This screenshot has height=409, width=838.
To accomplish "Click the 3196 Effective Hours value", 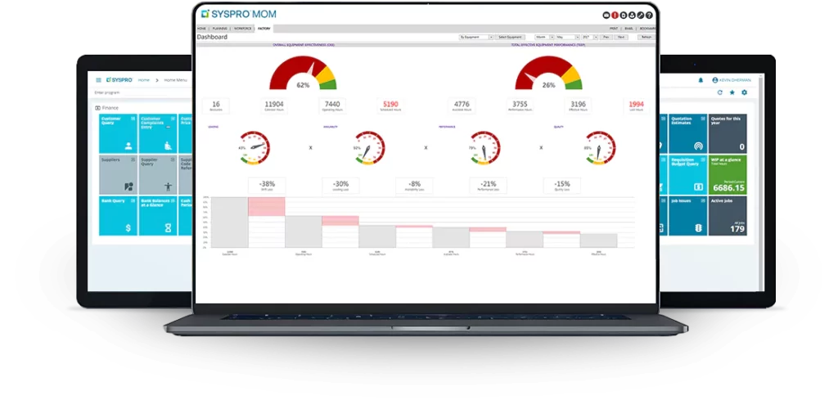I will point(579,106).
